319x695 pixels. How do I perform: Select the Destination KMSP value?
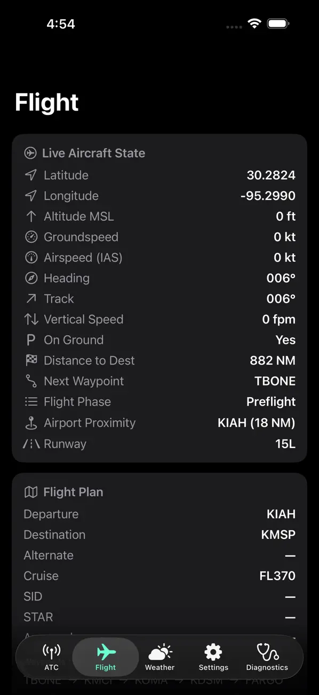point(278,535)
